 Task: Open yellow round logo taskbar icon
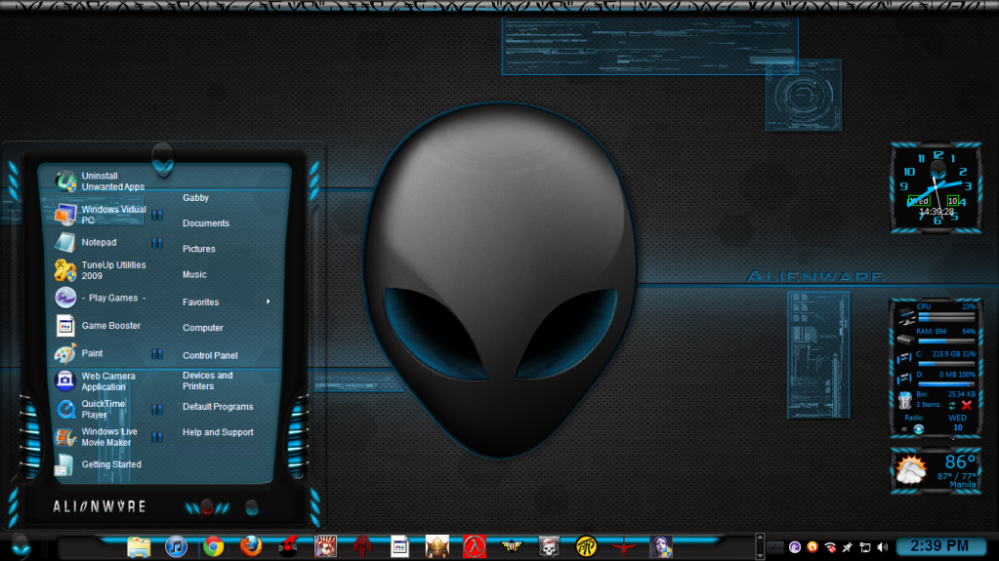586,547
